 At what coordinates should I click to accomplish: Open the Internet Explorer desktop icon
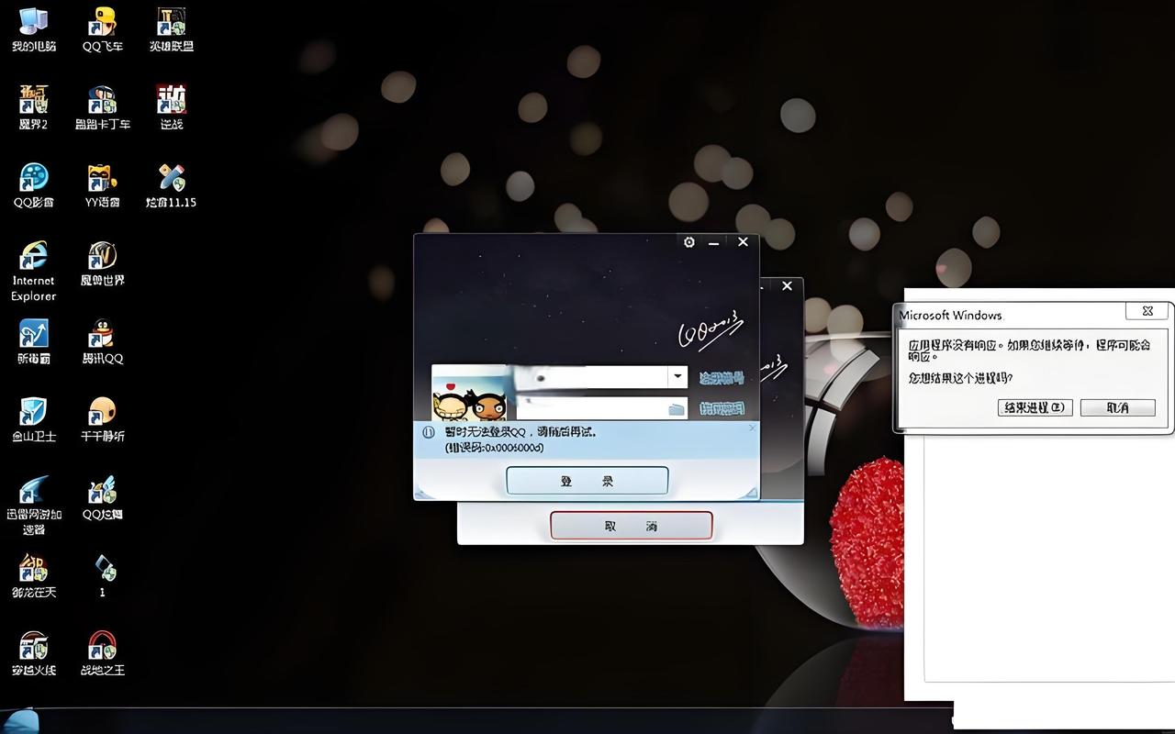point(34,260)
